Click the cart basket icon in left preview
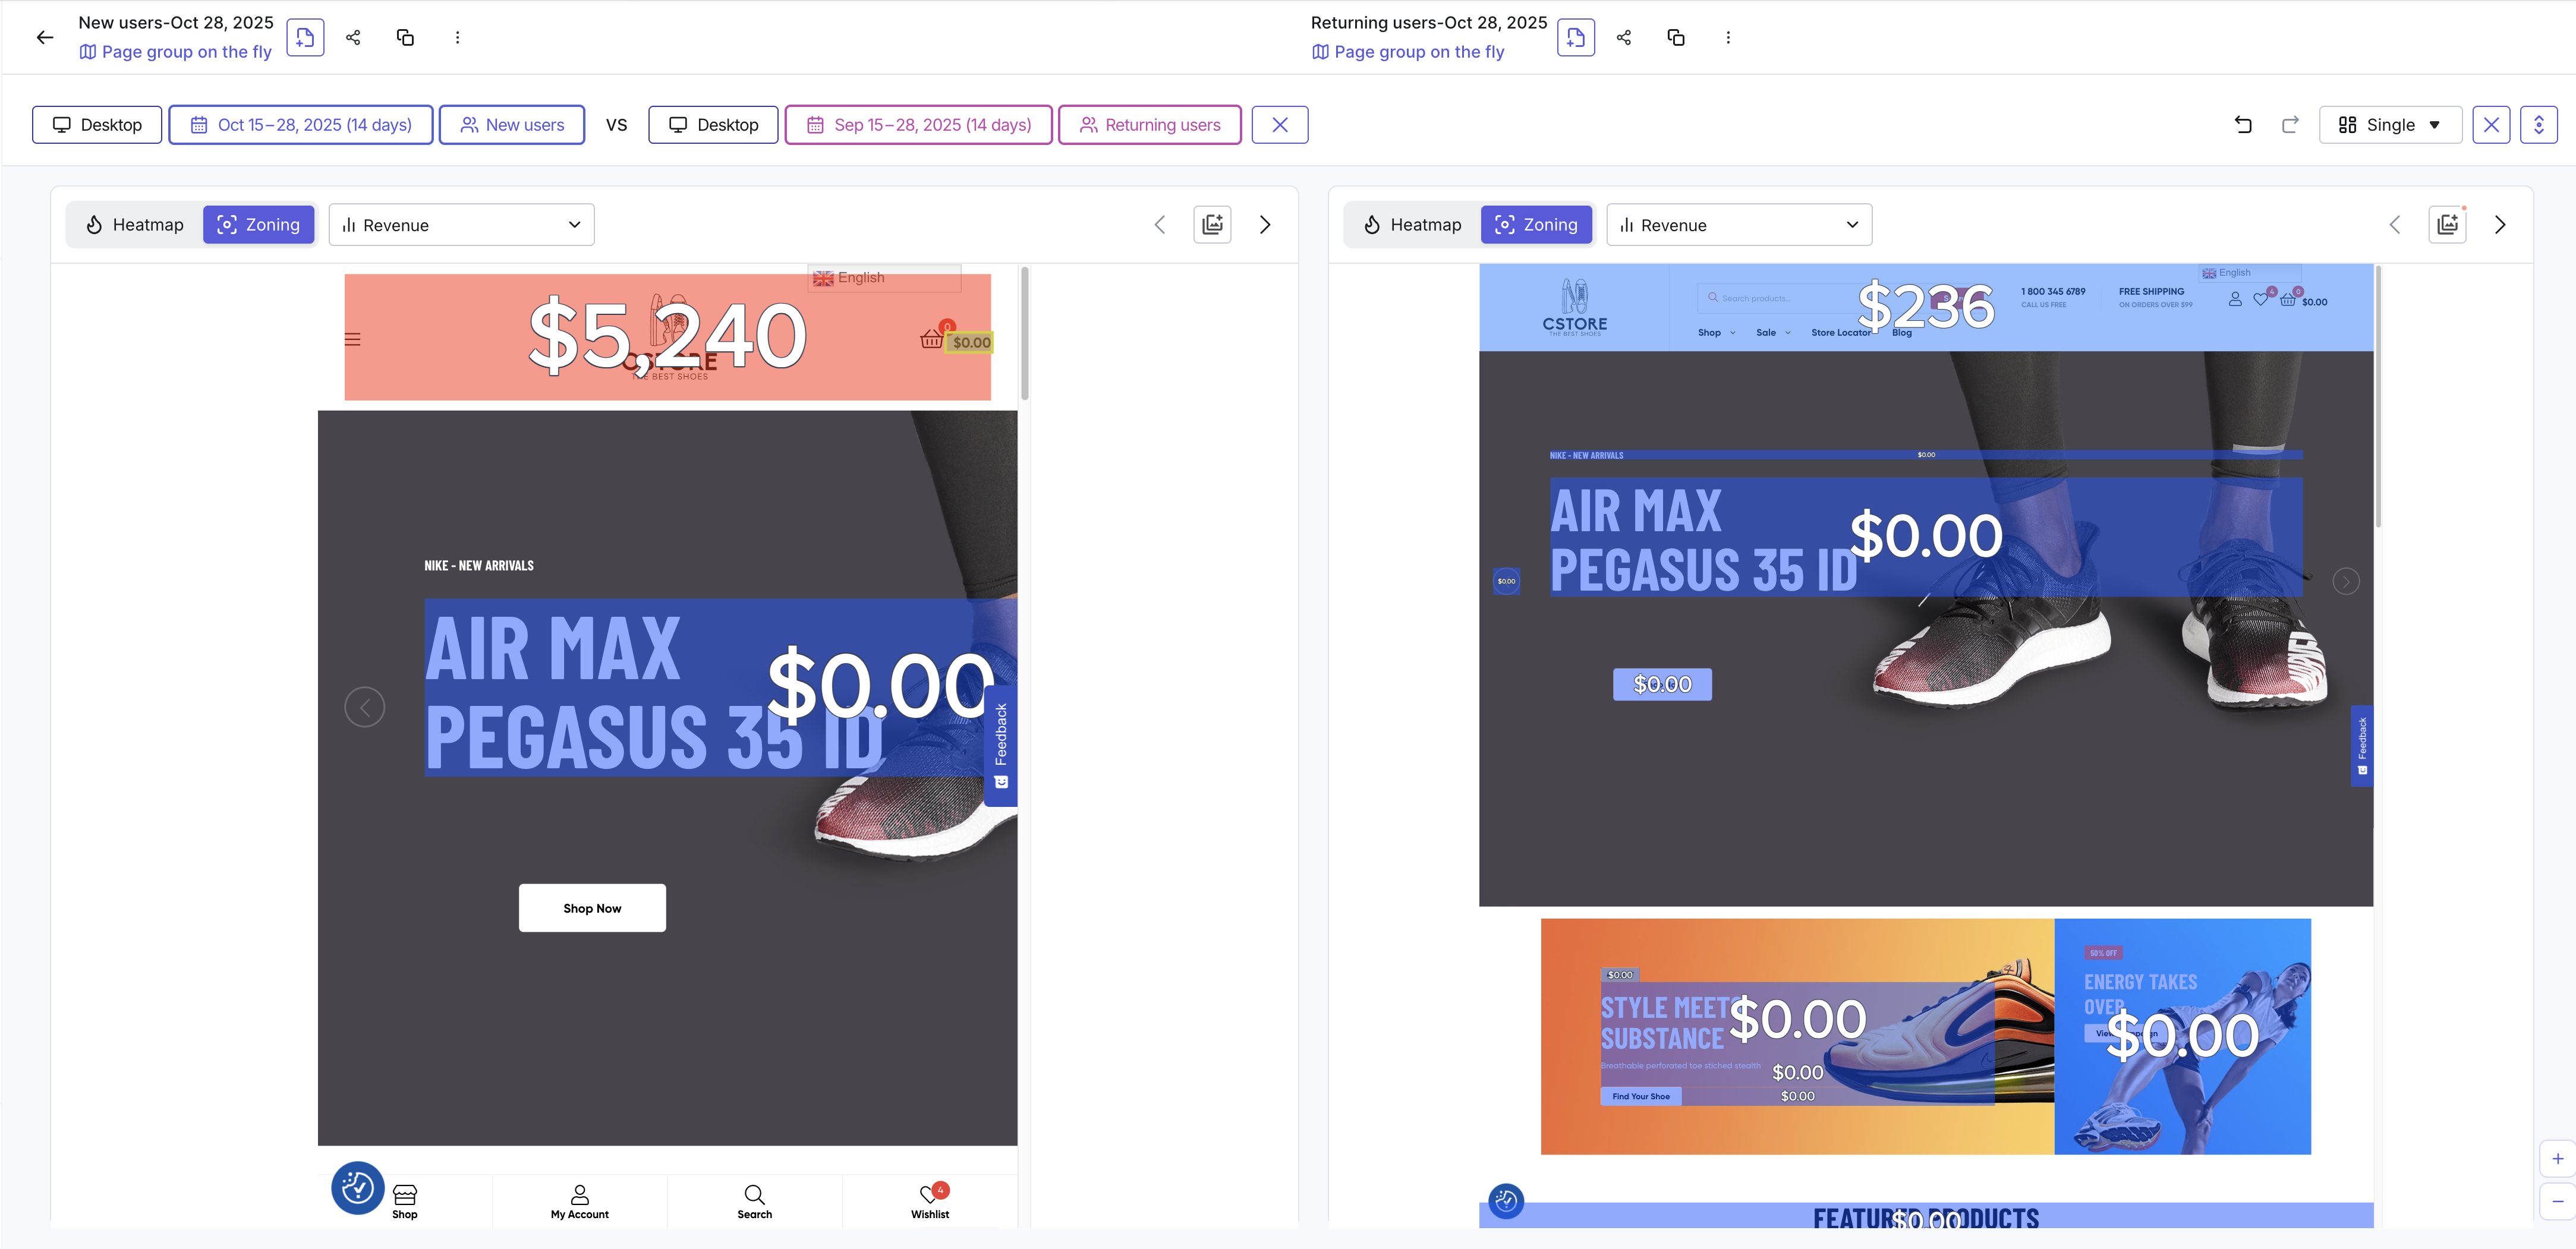 coord(931,339)
